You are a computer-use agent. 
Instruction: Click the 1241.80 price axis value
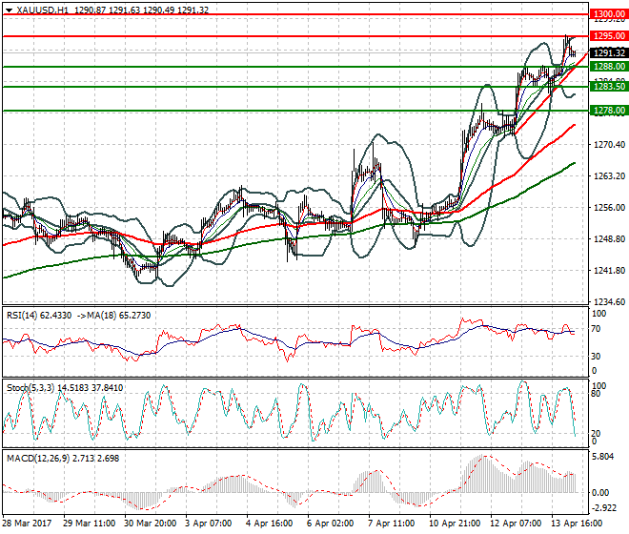609,271
